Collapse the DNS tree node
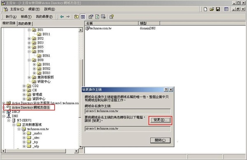 tap(4, 116)
